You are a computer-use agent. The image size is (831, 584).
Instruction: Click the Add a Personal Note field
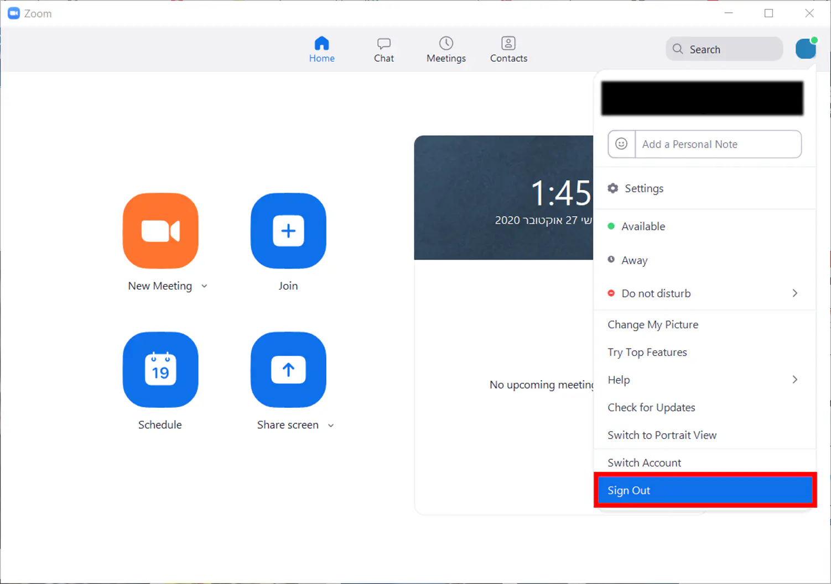[718, 144]
